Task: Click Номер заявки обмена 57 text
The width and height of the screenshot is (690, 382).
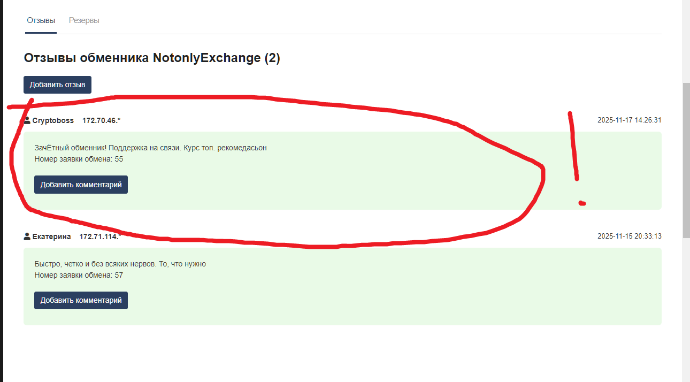Action: pos(78,275)
